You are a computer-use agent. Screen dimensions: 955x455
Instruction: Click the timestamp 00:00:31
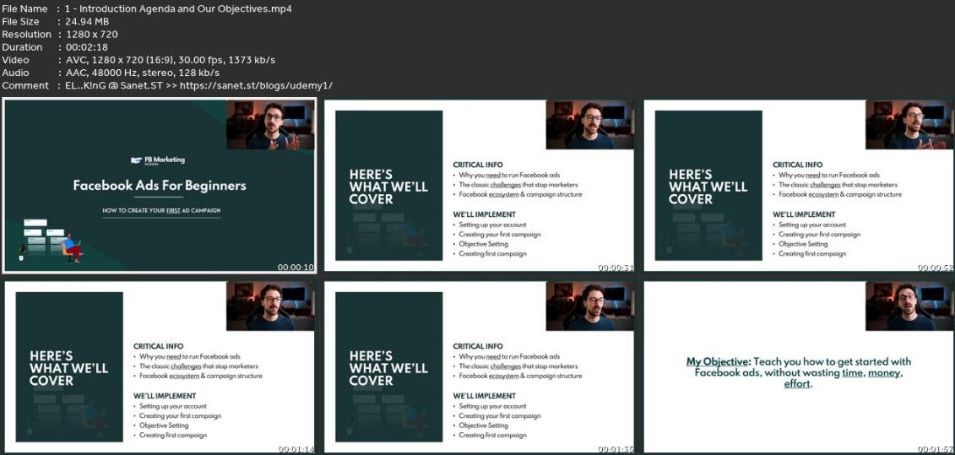pyautogui.click(x=616, y=267)
